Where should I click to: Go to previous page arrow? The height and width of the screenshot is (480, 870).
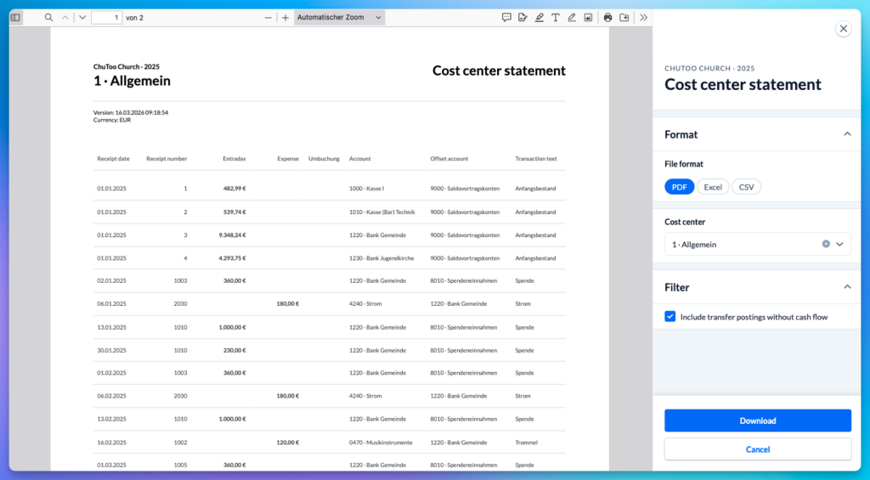[x=65, y=18]
